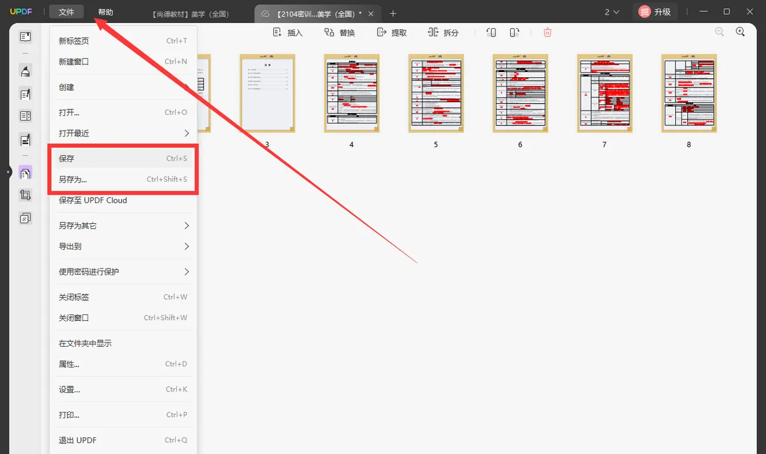Open the tab count dropdown showing 2
Screen dimensions: 766x454
[x=612, y=12]
